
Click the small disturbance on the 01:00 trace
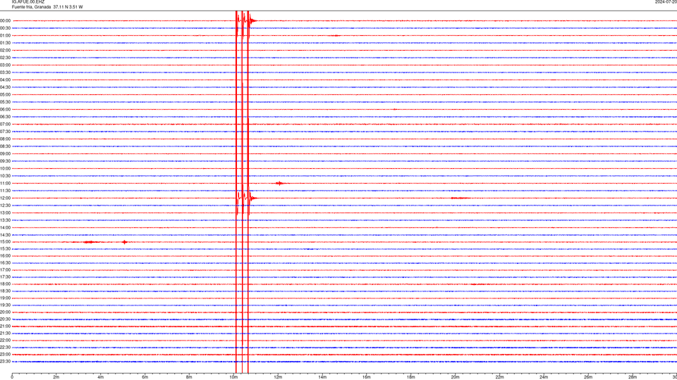[x=336, y=35]
